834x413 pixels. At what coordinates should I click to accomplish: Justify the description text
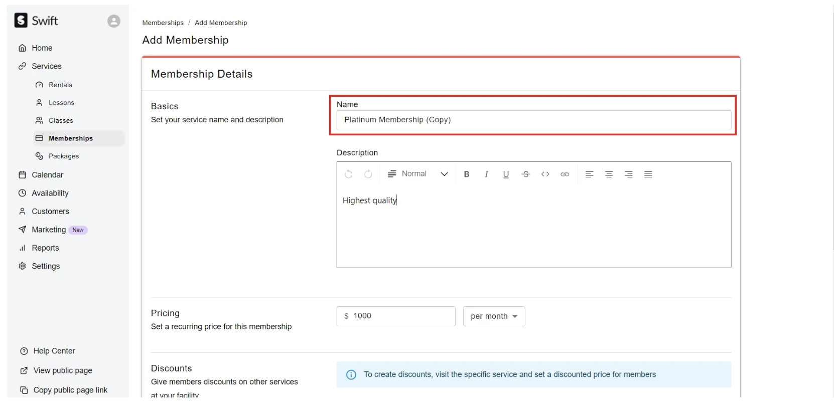[648, 174]
